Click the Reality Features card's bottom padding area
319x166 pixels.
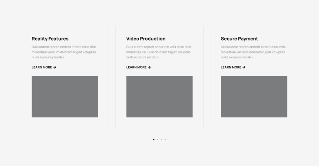click(65, 123)
